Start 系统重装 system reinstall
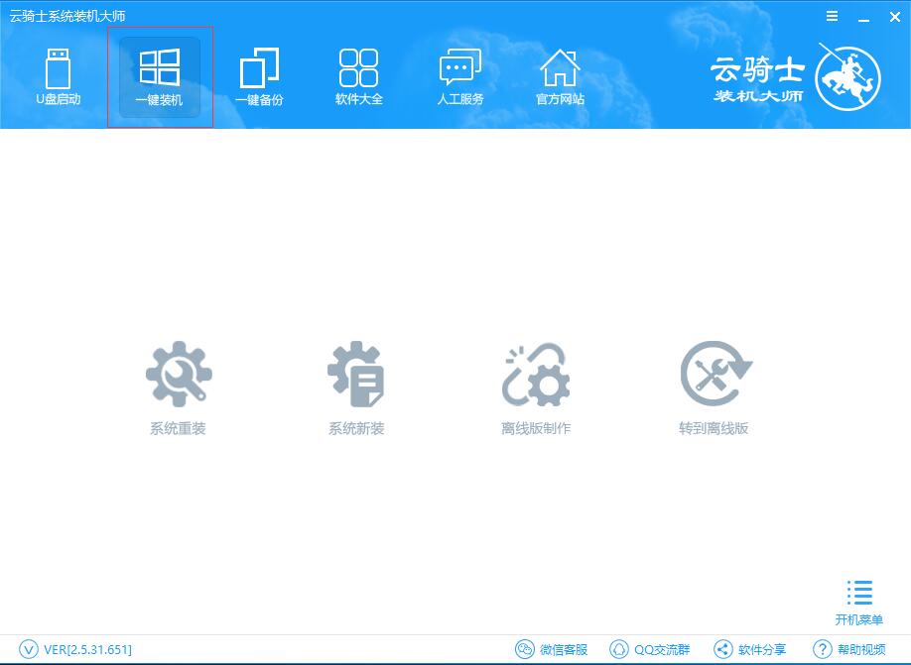This screenshot has width=911, height=665. tap(179, 388)
